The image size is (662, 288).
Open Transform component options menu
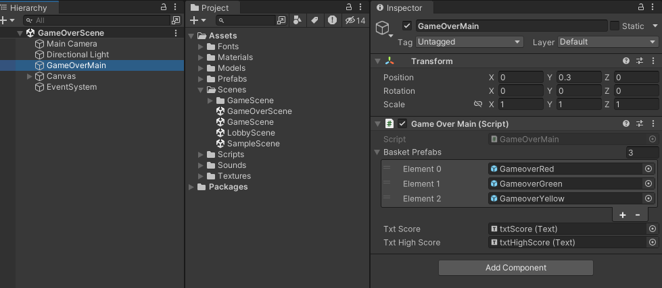pos(653,61)
